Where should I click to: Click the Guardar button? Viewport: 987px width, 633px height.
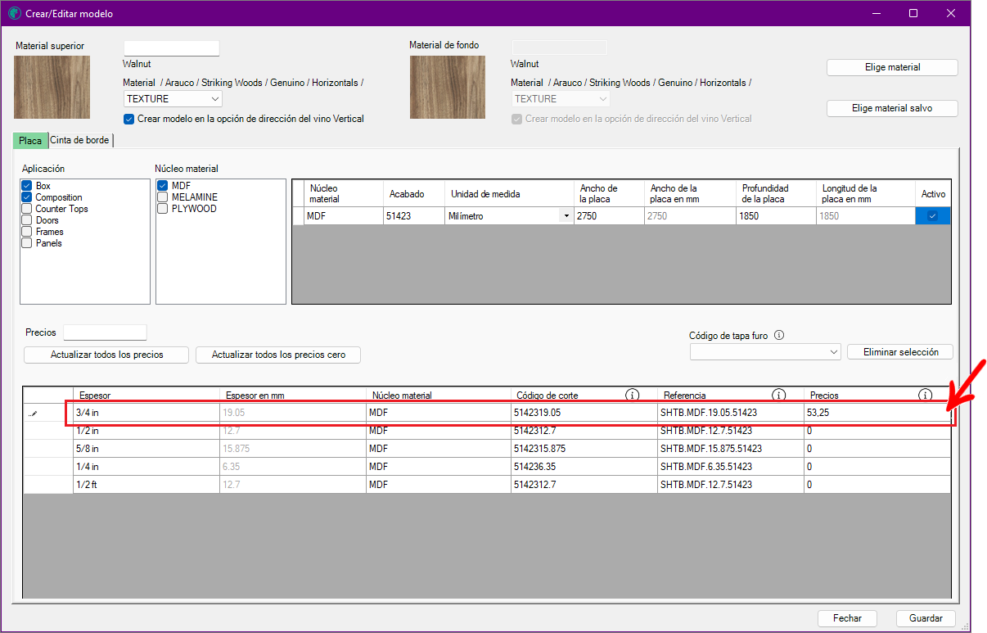(x=925, y=618)
